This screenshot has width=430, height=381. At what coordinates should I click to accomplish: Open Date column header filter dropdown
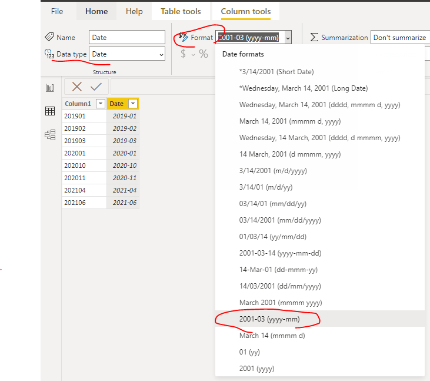coord(133,104)
